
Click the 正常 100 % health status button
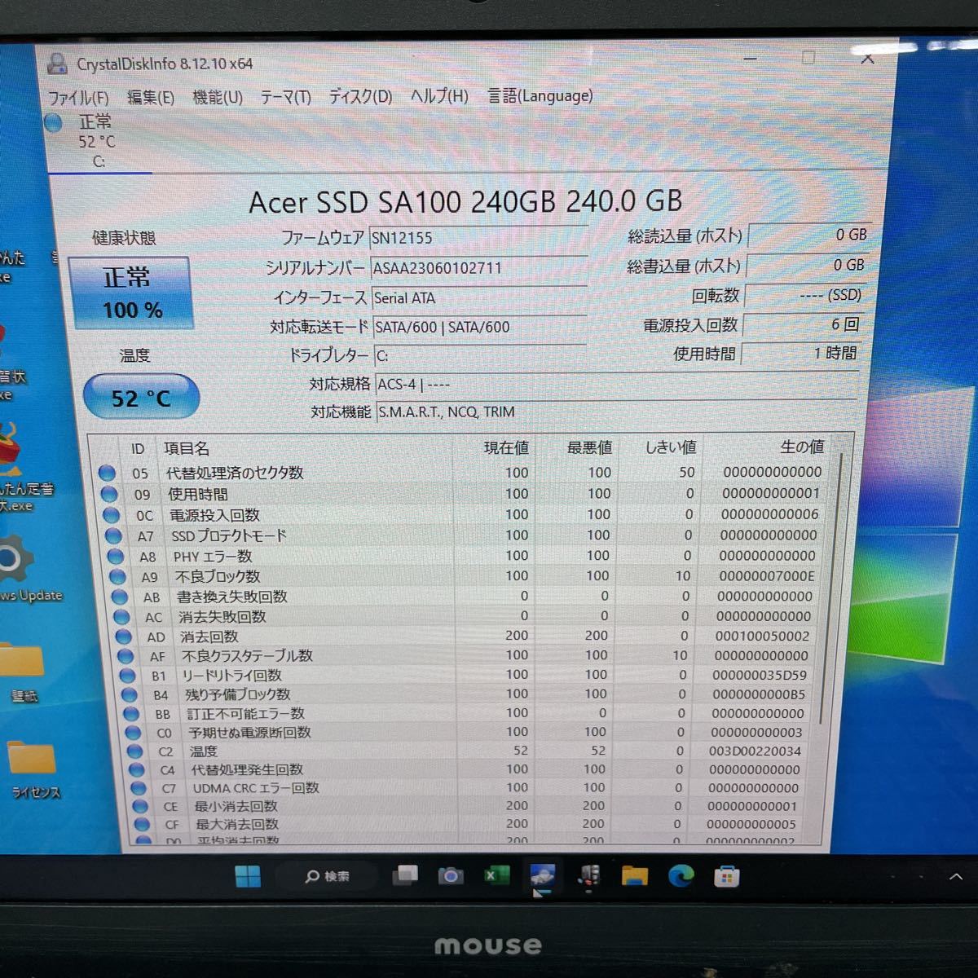(x=130, y=293)
